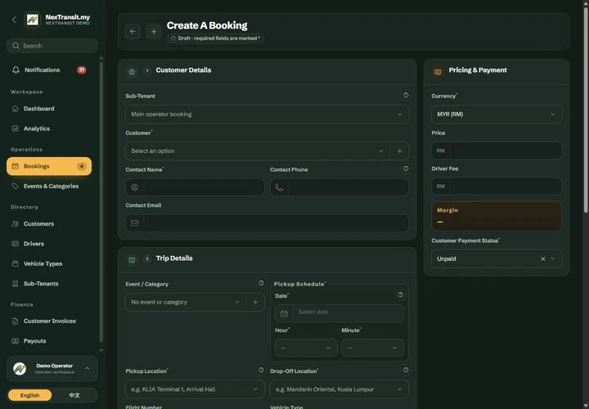589x409 pixels.
Task: Open Notifications in the sidebar
Action: click(x=49, y=70)
